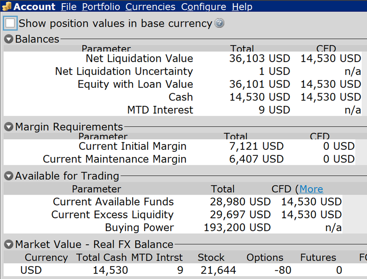Click the Total Cash column header

pyautogui.click(x=101, y=257)
